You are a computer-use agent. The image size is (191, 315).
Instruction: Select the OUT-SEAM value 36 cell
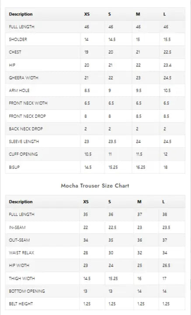pos(140,240)
